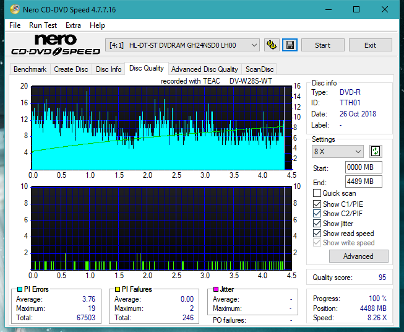This screenshot has width=404, height=332.
Task: Switch to the Disc Info tab
Action: click(108, 69)
